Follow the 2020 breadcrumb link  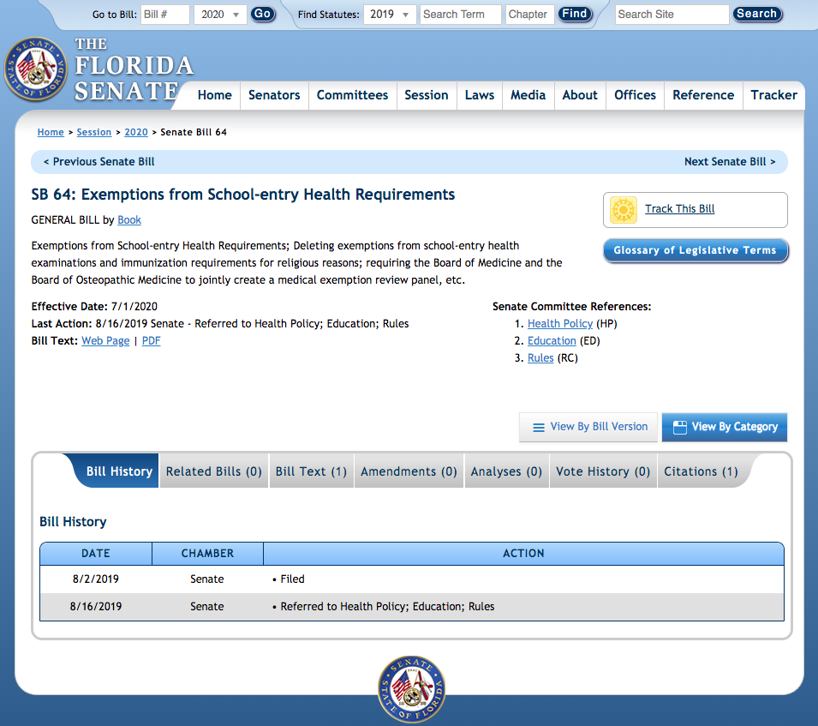(136, 132)
